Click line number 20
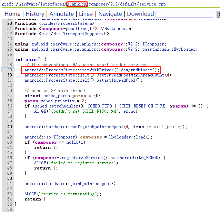 (10, 23)
